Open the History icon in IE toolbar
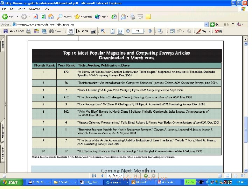Screen dimensions: 252x189 coord(114,16)
